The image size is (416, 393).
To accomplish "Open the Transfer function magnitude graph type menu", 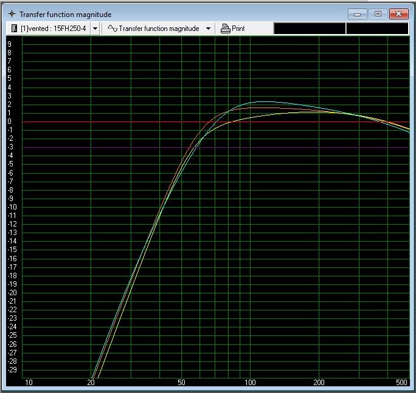I will pos(159,29).
